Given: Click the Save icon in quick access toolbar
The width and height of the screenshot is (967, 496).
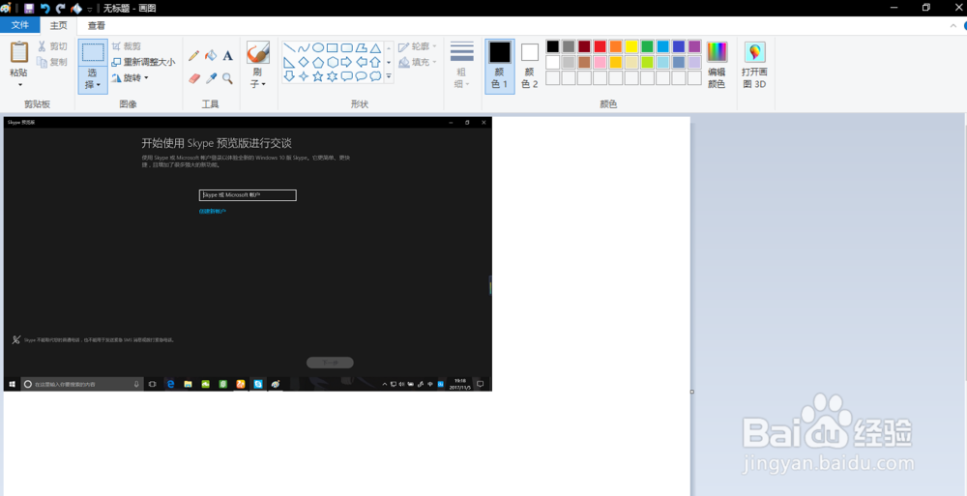Looking at the screenshot, I should [28, 8].
